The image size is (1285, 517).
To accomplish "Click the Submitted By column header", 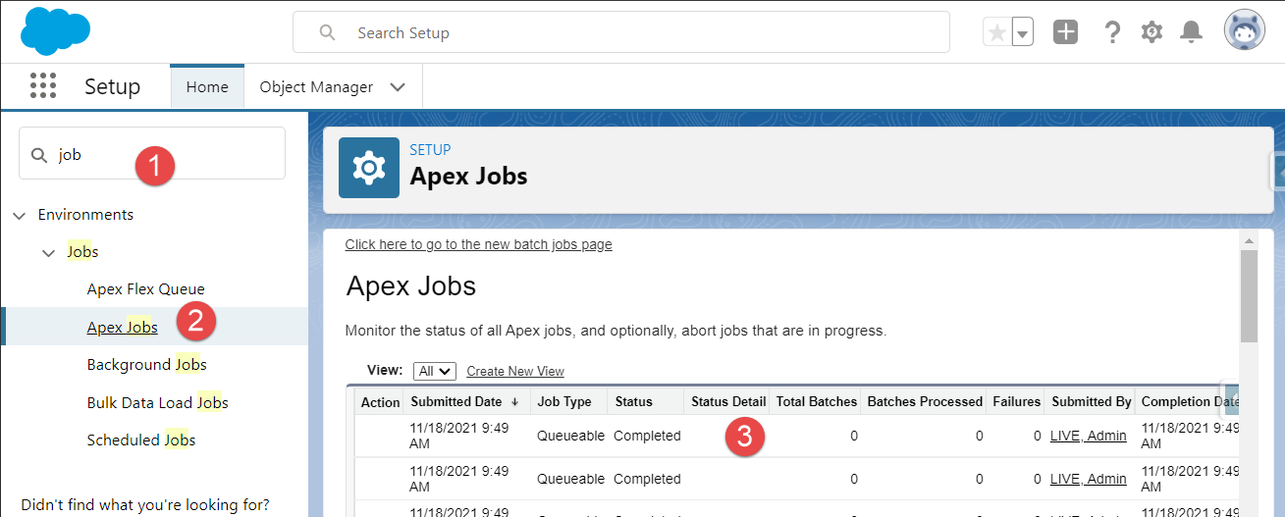I will coord(1092,401).
